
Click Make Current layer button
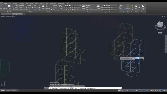(76, 8)
